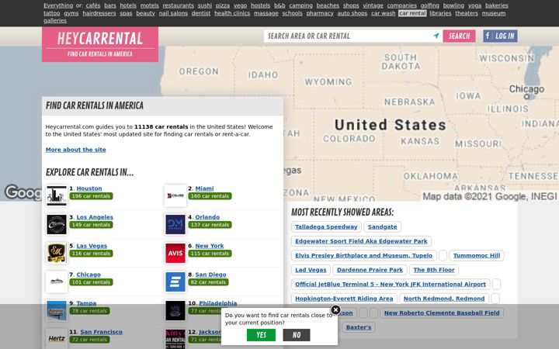559x349 pixels.
Task: Switch to the pharmacy category
Action: click(x=320, y=13)
